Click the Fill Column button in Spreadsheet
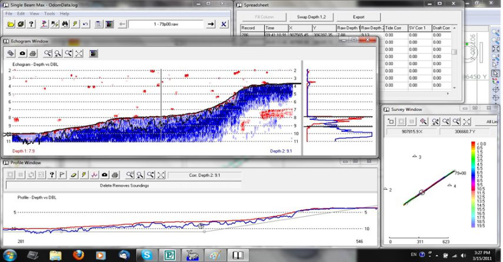The height and width of the screenshot is (262, 503). click(x=264, y=17)
